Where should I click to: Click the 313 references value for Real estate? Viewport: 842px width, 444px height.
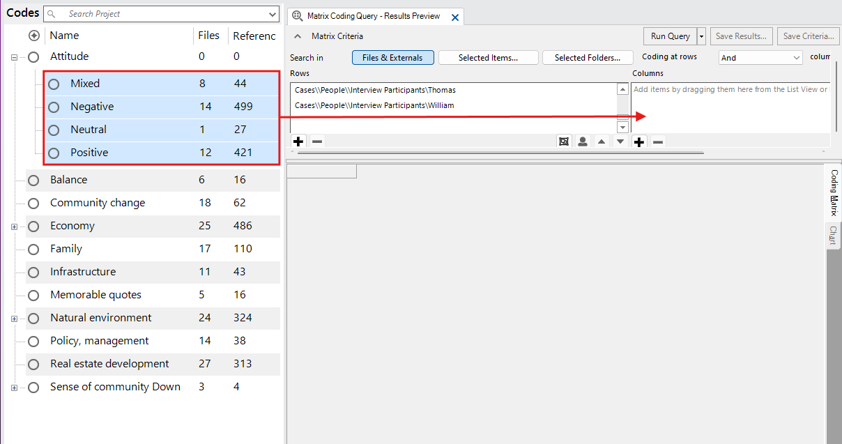pos(243,364)
